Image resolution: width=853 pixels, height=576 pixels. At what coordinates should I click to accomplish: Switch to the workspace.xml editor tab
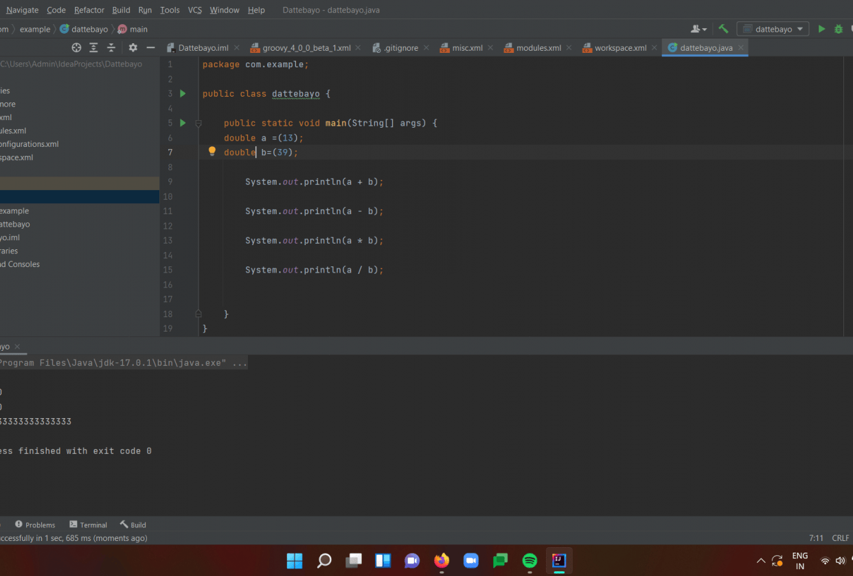point(619,48)
